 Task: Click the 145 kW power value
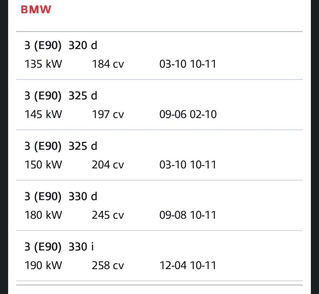coord(43,115)
